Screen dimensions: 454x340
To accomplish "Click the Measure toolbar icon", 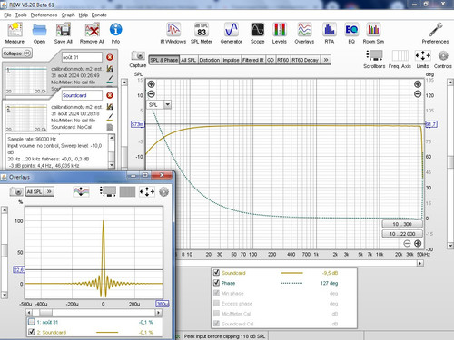I will point(15,33).
